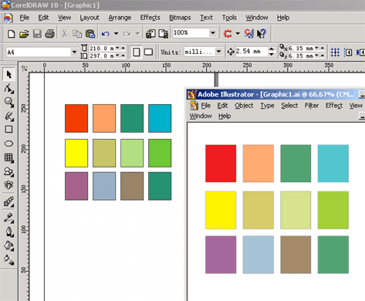The height and width of the screenshot is (301, 365).
Task: Select orange-red rectangle in CorelDRAW canvas
Action: (76, 118)
